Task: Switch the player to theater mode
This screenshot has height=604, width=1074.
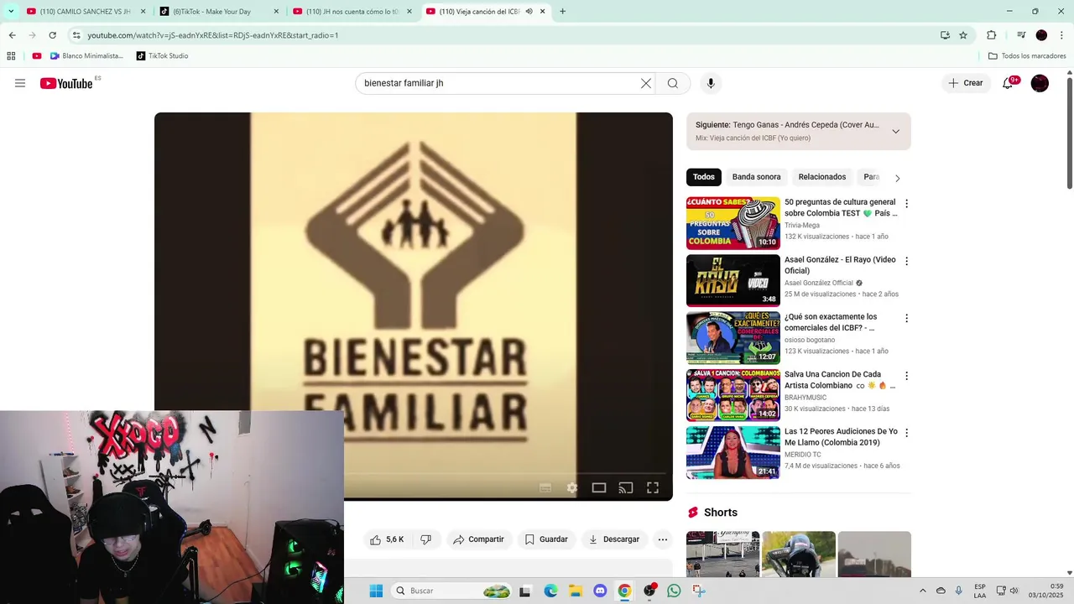Action: (599, 487)
